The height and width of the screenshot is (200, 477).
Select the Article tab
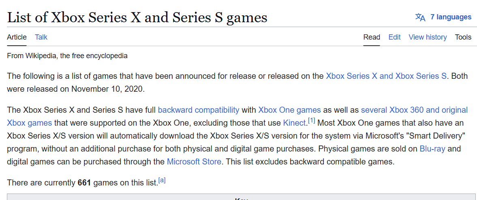pyautogui.click(x=17, y=37)
